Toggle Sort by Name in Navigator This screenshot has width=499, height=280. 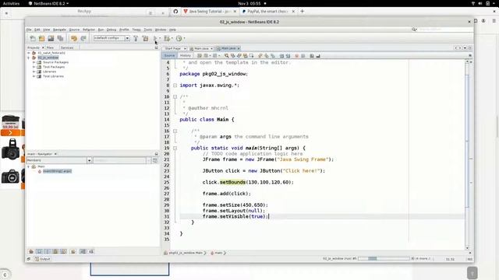pyautogui.click(x=83, y=251)
